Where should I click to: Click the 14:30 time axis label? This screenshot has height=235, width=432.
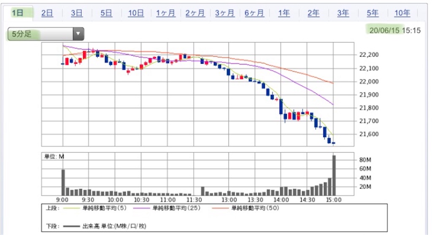[308, 200]
